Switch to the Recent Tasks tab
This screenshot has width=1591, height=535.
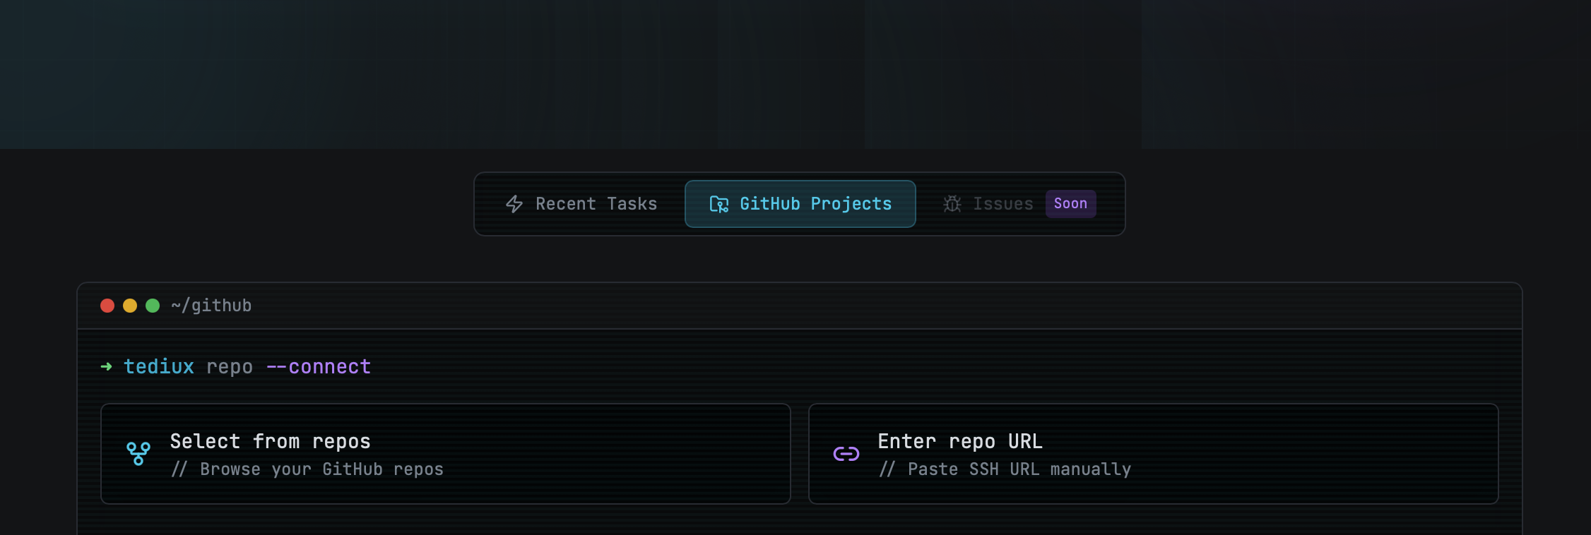click(596, 204)
